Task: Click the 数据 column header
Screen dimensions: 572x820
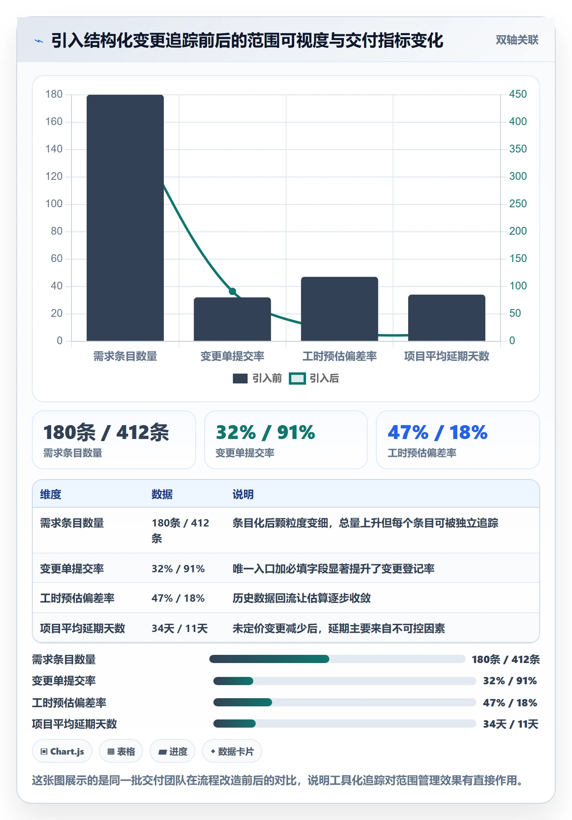Action: pos(162,494)
